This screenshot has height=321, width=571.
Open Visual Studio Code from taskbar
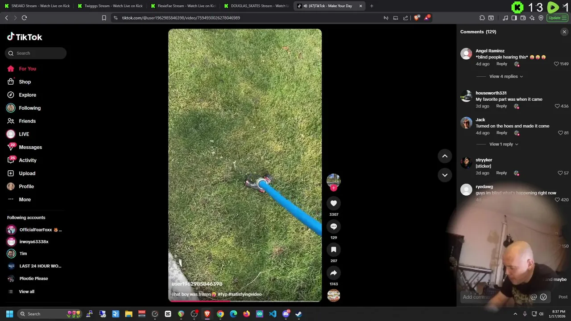point(273,314)
